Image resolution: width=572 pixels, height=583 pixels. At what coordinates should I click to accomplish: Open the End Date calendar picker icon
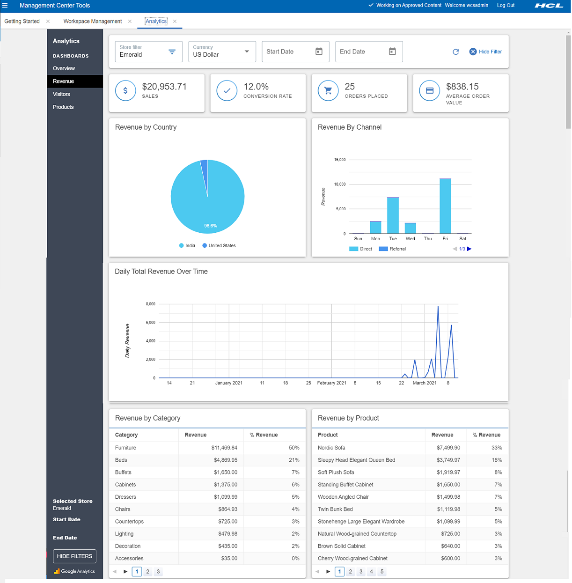click(x=392, y=52)
